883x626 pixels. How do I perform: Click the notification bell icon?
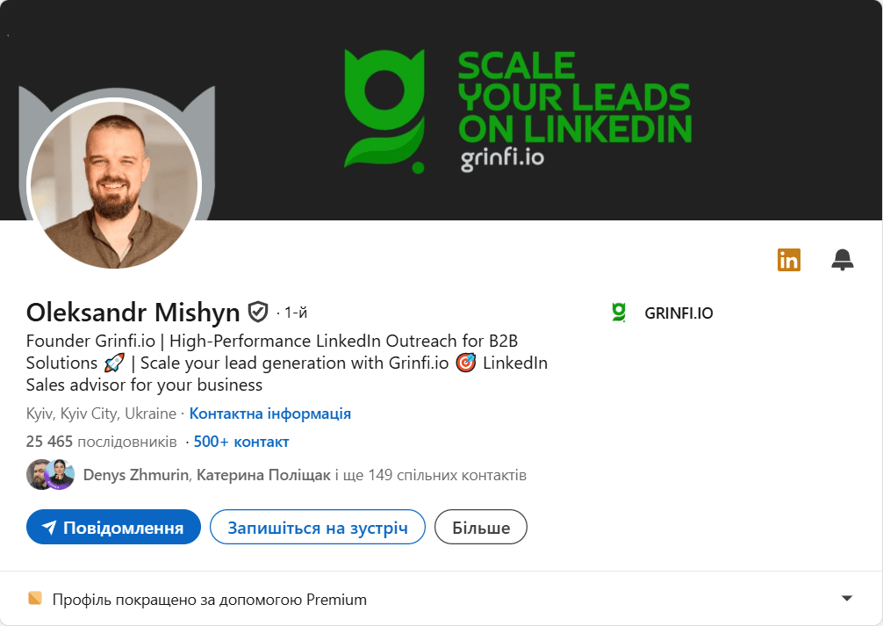click(843, 260)
